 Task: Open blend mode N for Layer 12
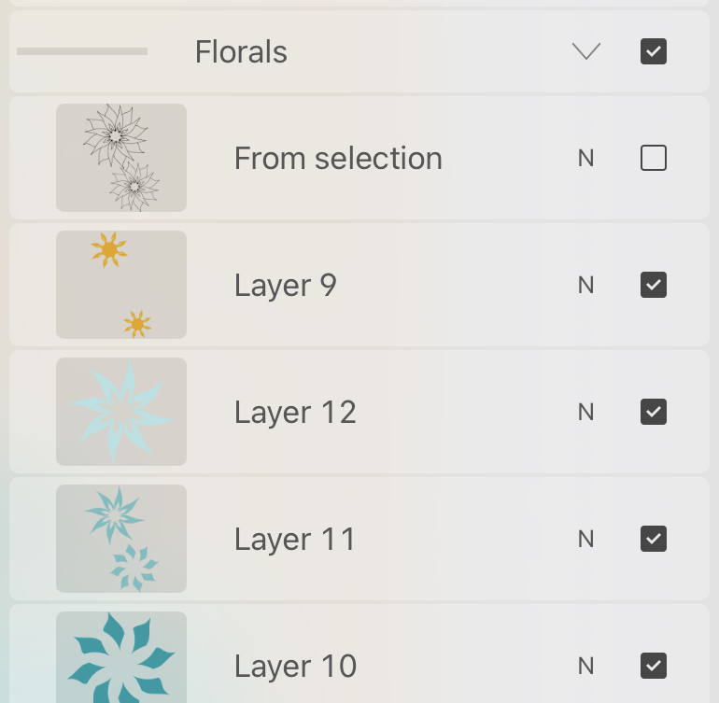click(585, 412)
